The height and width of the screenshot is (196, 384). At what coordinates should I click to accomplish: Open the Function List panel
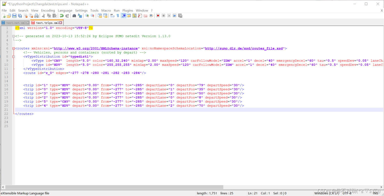coord(140,16)
